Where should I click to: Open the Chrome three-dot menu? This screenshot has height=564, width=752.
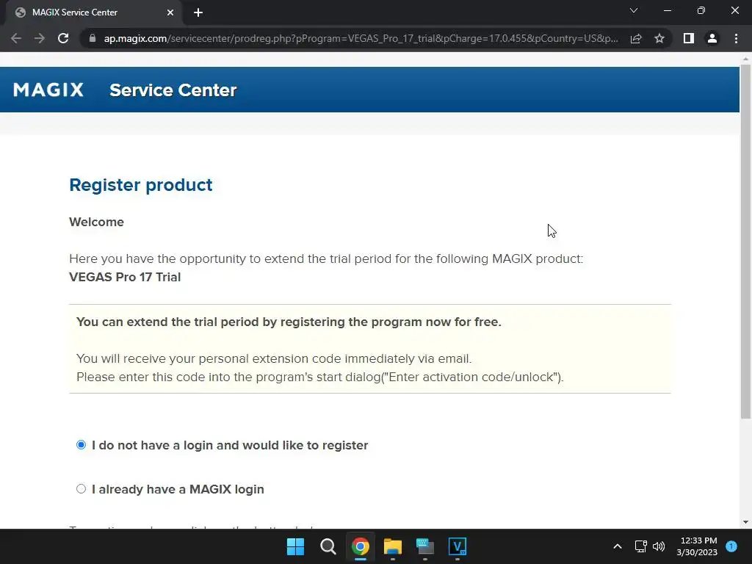click(x=736, y=38)
